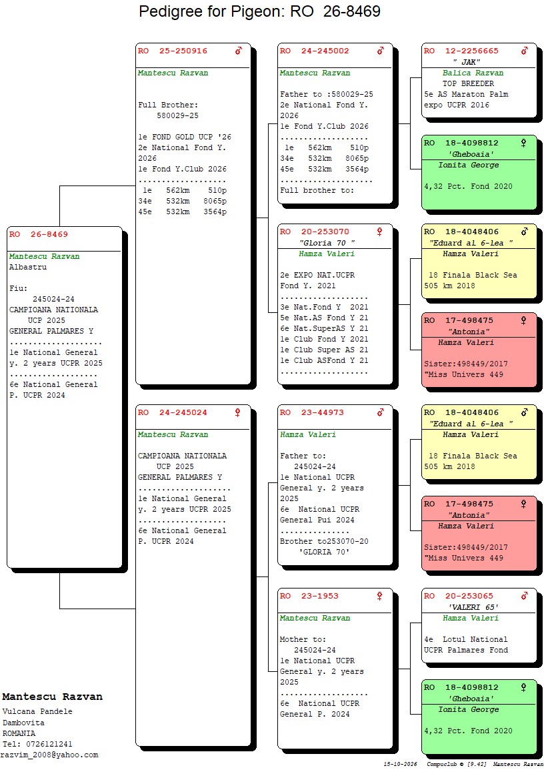Viewport: 544px width, 782px height.
Task: Click the pigeon name "JAK"
Action: tap(468, 62)
